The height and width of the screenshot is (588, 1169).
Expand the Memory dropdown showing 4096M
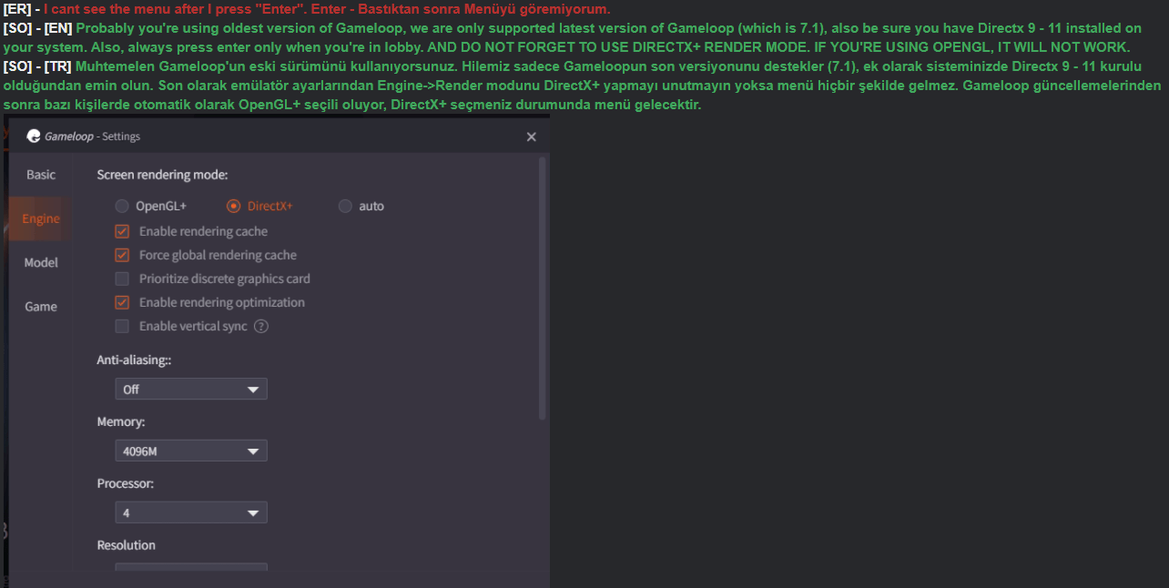coord(191,451)
